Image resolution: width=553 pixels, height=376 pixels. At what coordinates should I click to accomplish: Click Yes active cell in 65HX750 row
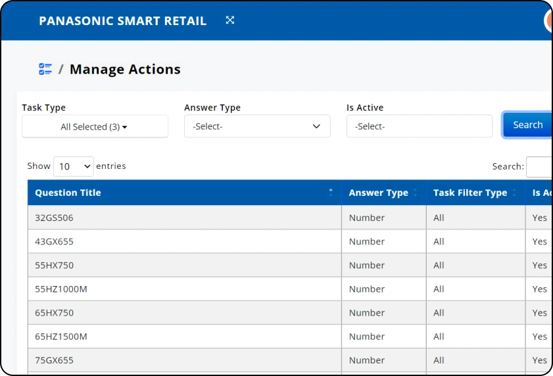click(539, 312)
